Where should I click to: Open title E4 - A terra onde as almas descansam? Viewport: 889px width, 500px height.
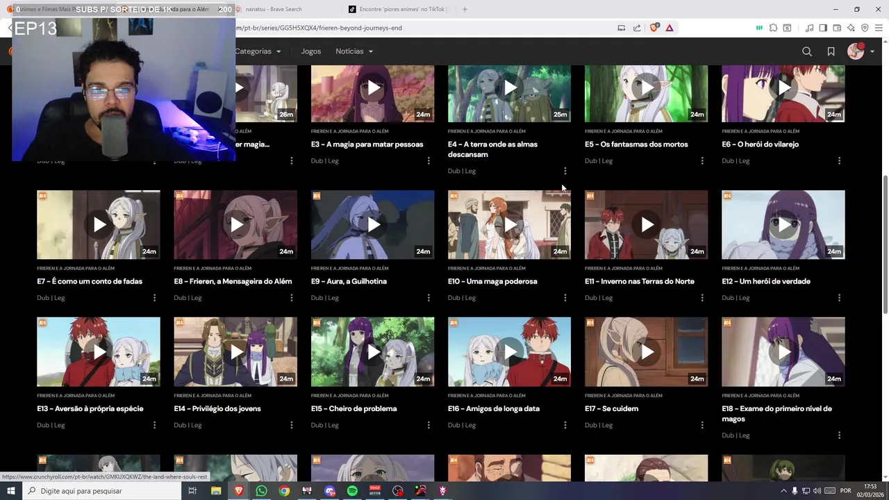(x=492, y=149)
